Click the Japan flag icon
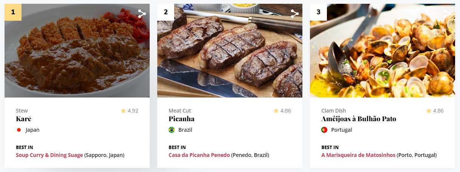Screen dimensions: 460x172 pos(19,130)
